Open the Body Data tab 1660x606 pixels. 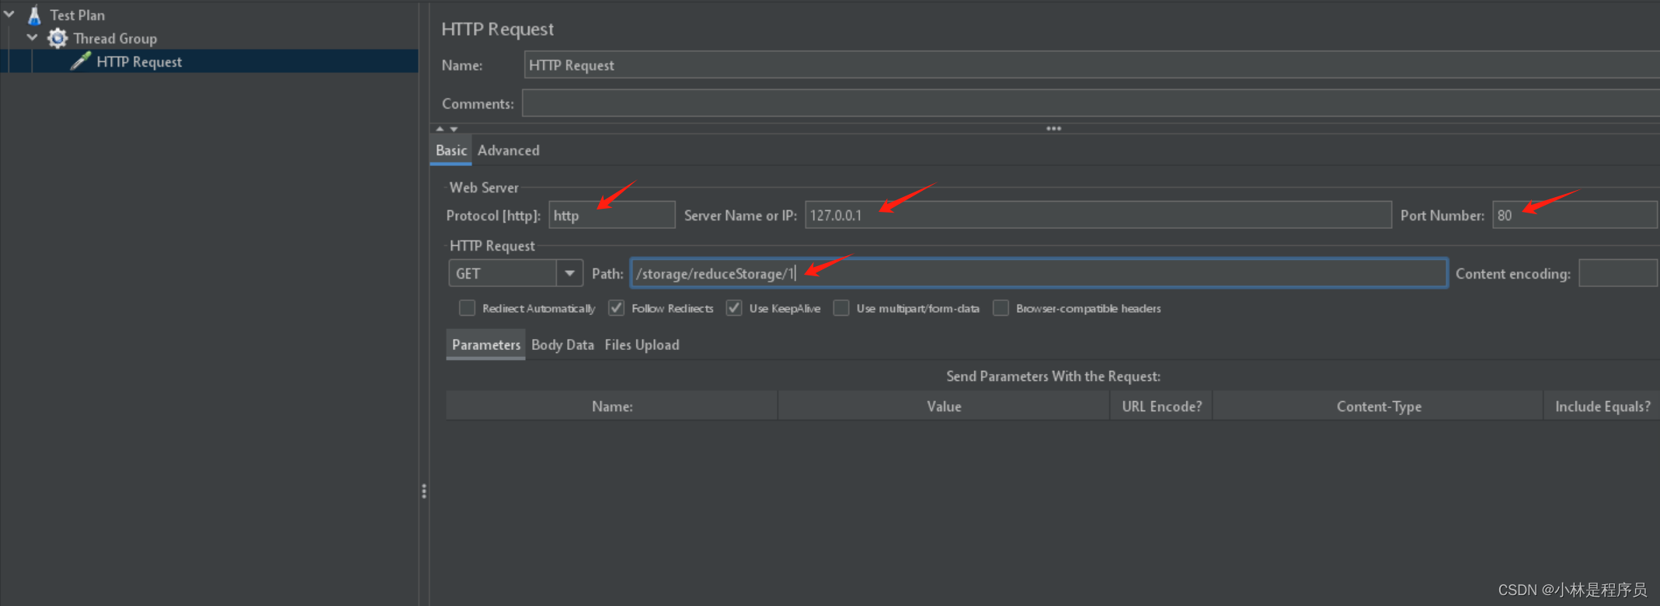[562, 345]
